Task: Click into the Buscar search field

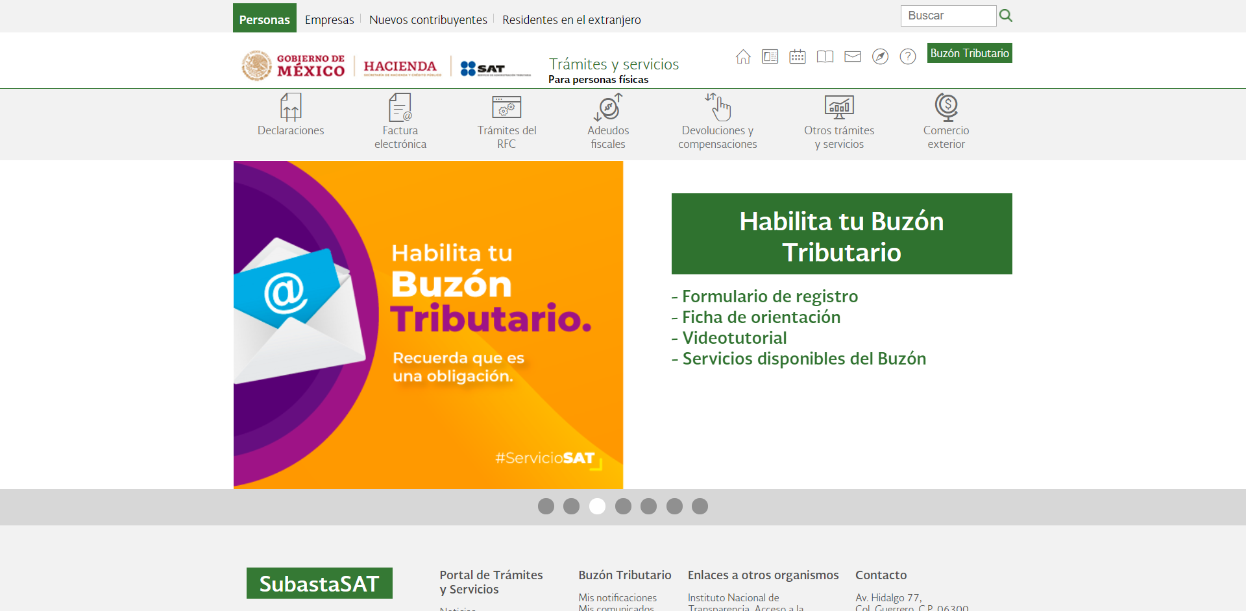Action: (x=948, y=16)
